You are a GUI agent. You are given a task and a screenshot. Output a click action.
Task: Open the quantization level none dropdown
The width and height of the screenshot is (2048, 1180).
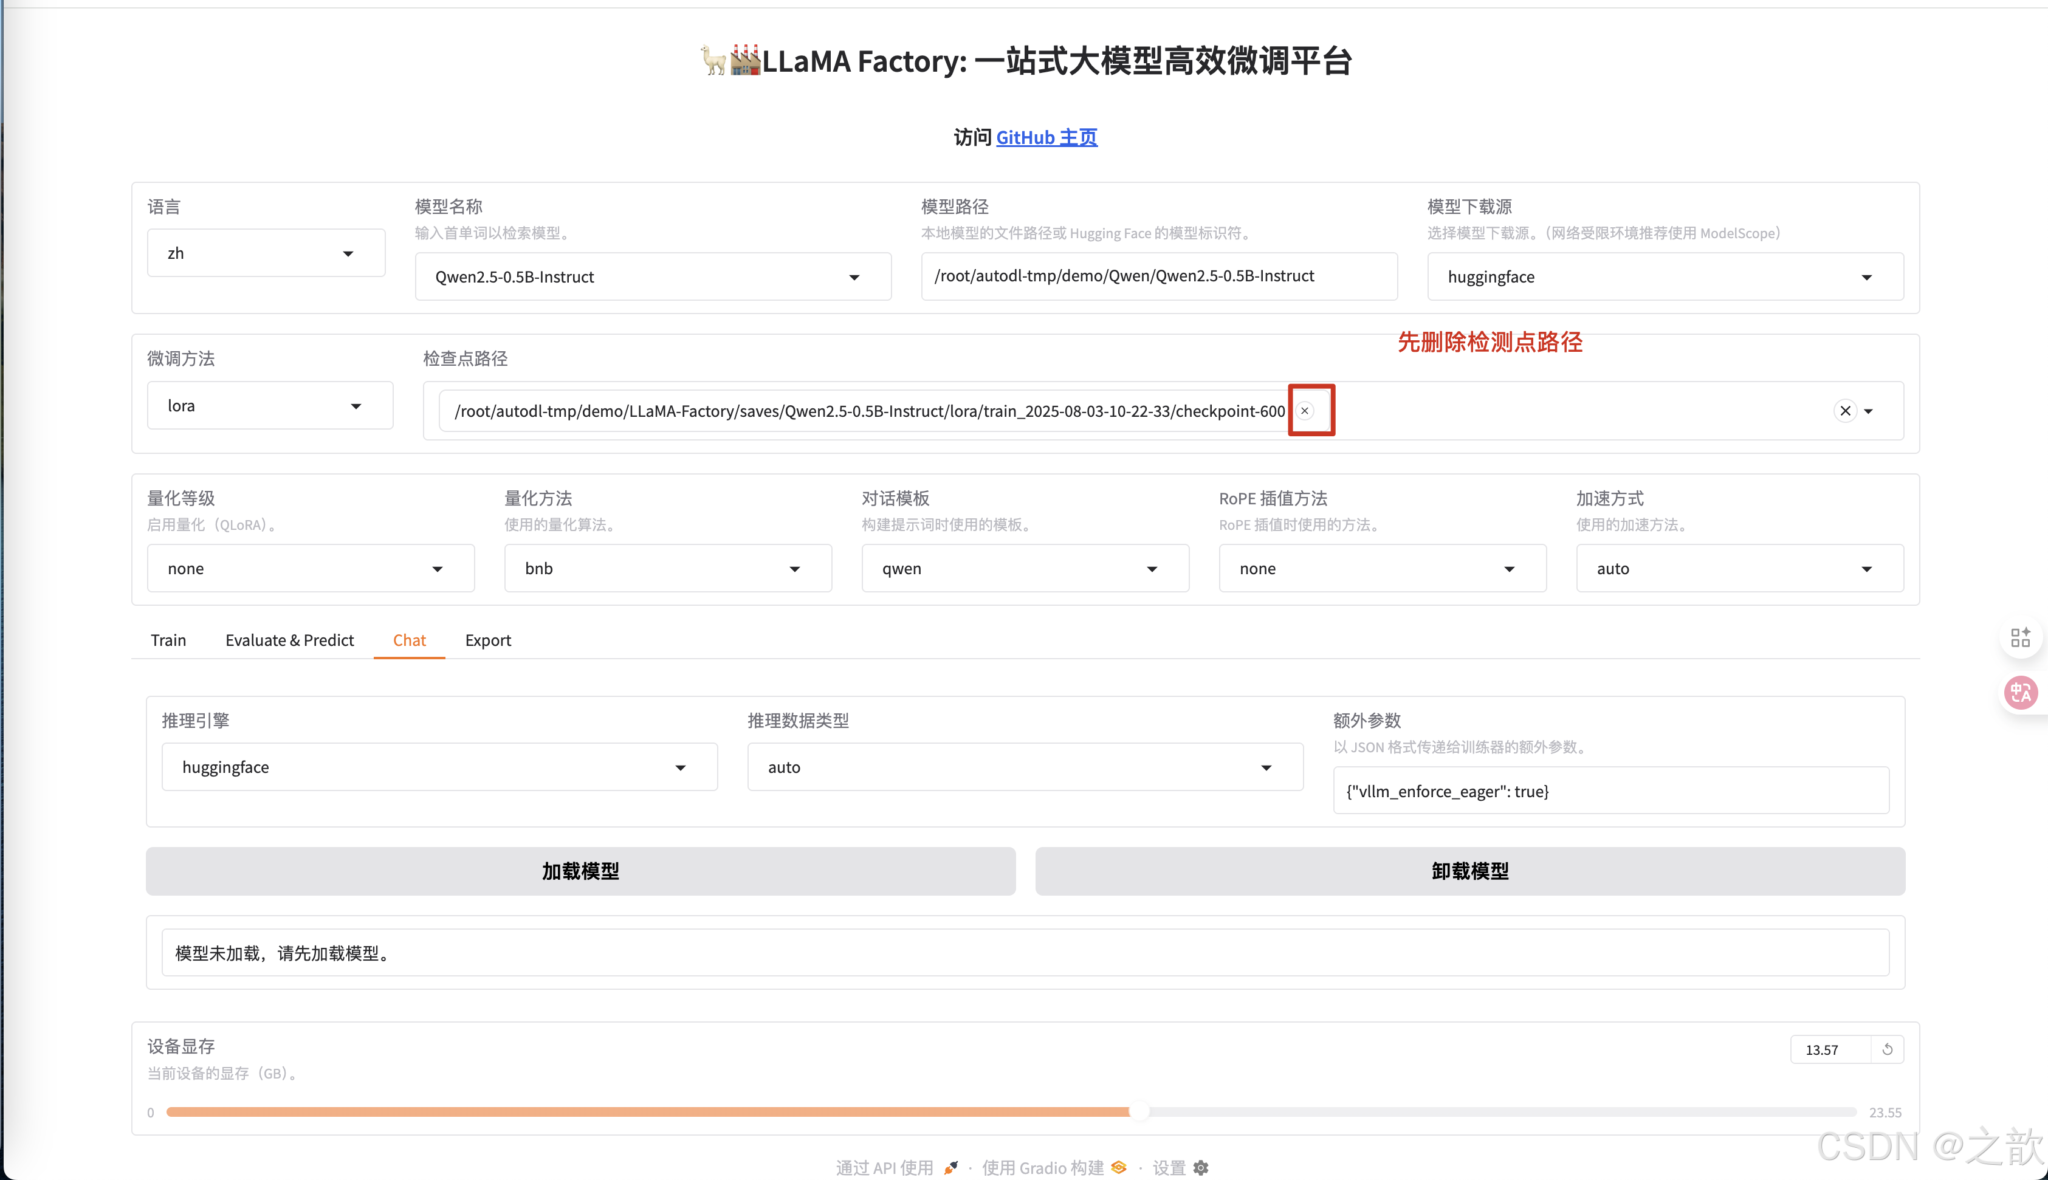pyautogui.click(x=311, y=568)
